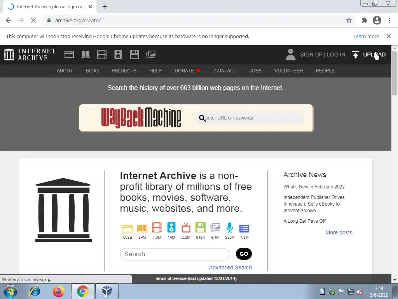398x299 pixels.
Task: Open the HELP menu item
Action: pos(155,71)
